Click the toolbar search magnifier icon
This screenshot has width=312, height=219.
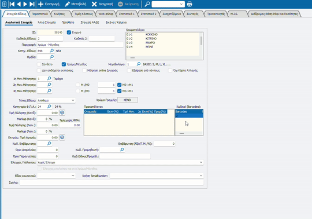tap(147, 4)
